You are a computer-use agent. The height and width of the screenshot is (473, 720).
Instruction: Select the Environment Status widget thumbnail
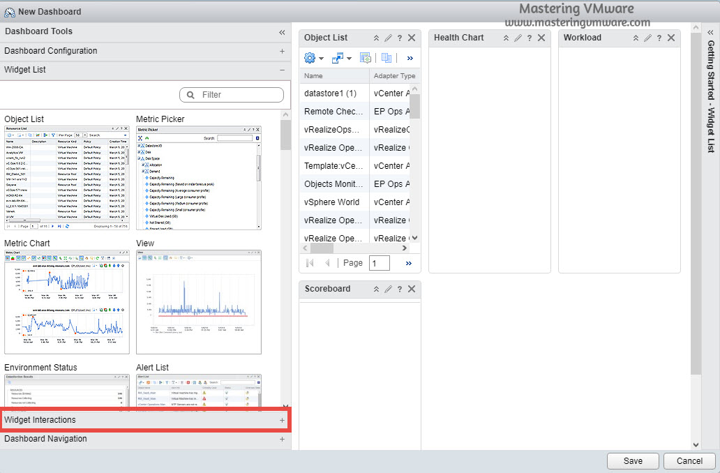tap(66, 391)
